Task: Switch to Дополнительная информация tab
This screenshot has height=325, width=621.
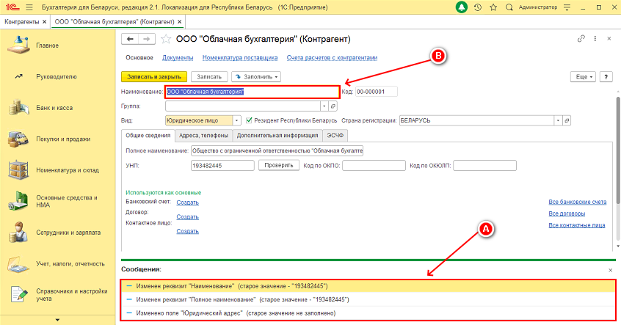Action: click(277, 136)
